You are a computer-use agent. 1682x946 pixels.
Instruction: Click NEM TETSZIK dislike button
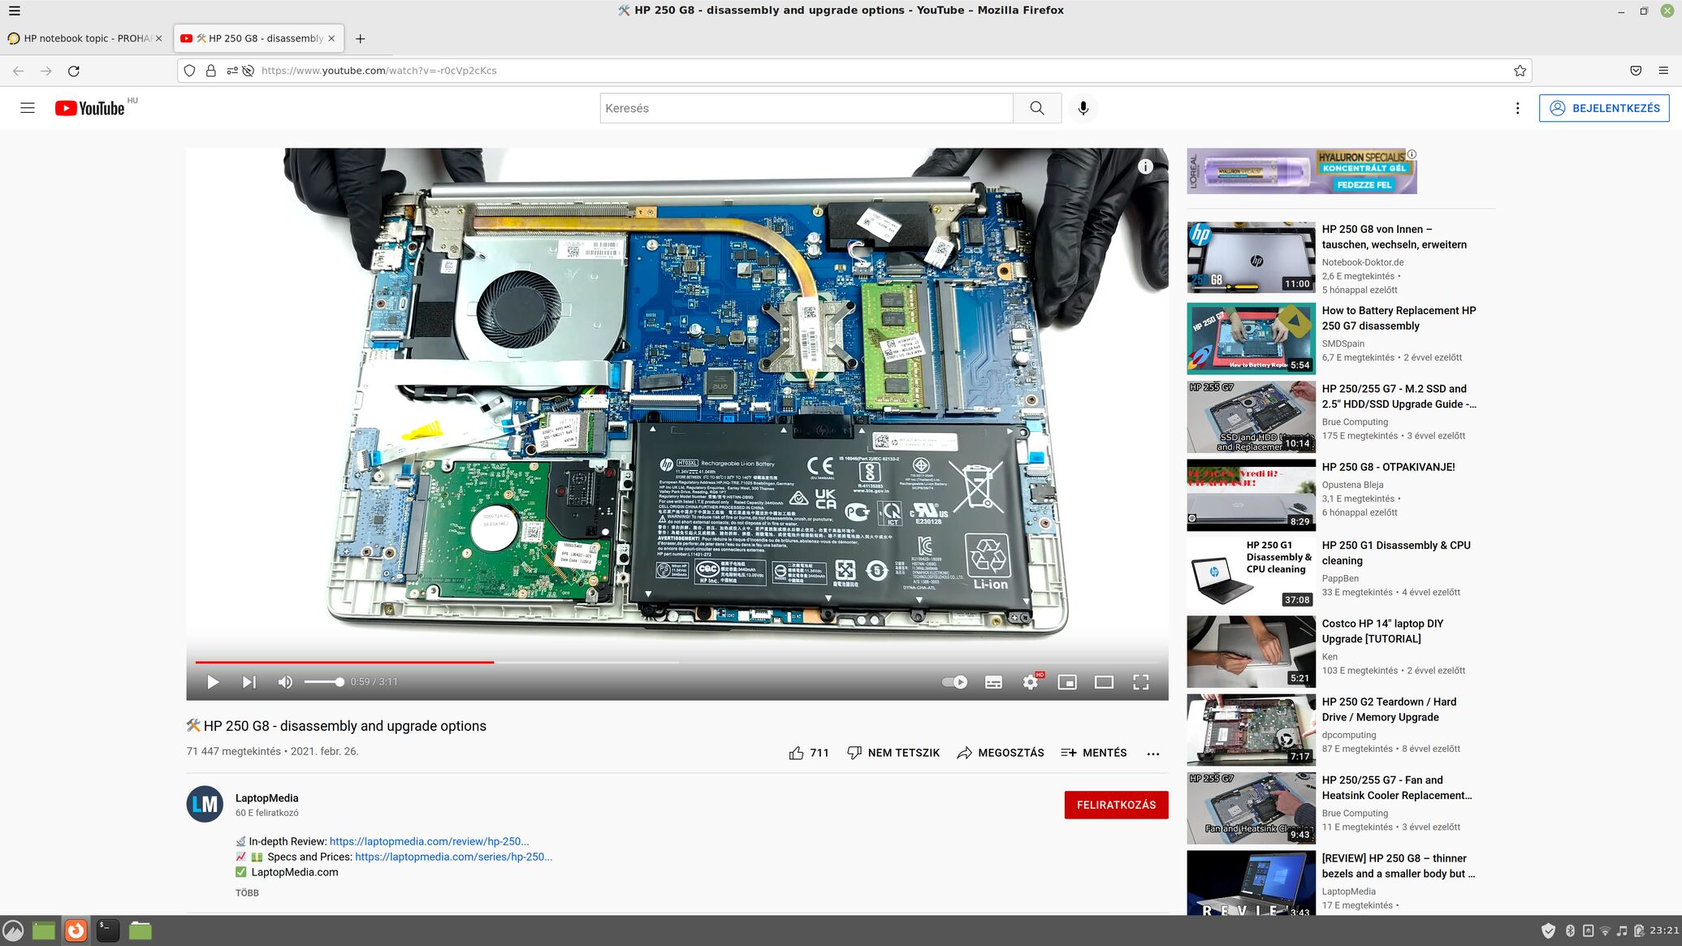coord(893,753)
